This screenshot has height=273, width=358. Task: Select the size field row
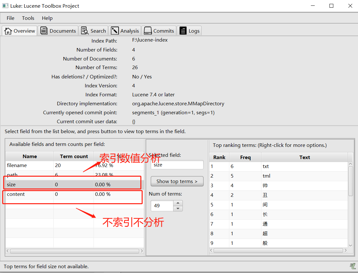(75, 185)
